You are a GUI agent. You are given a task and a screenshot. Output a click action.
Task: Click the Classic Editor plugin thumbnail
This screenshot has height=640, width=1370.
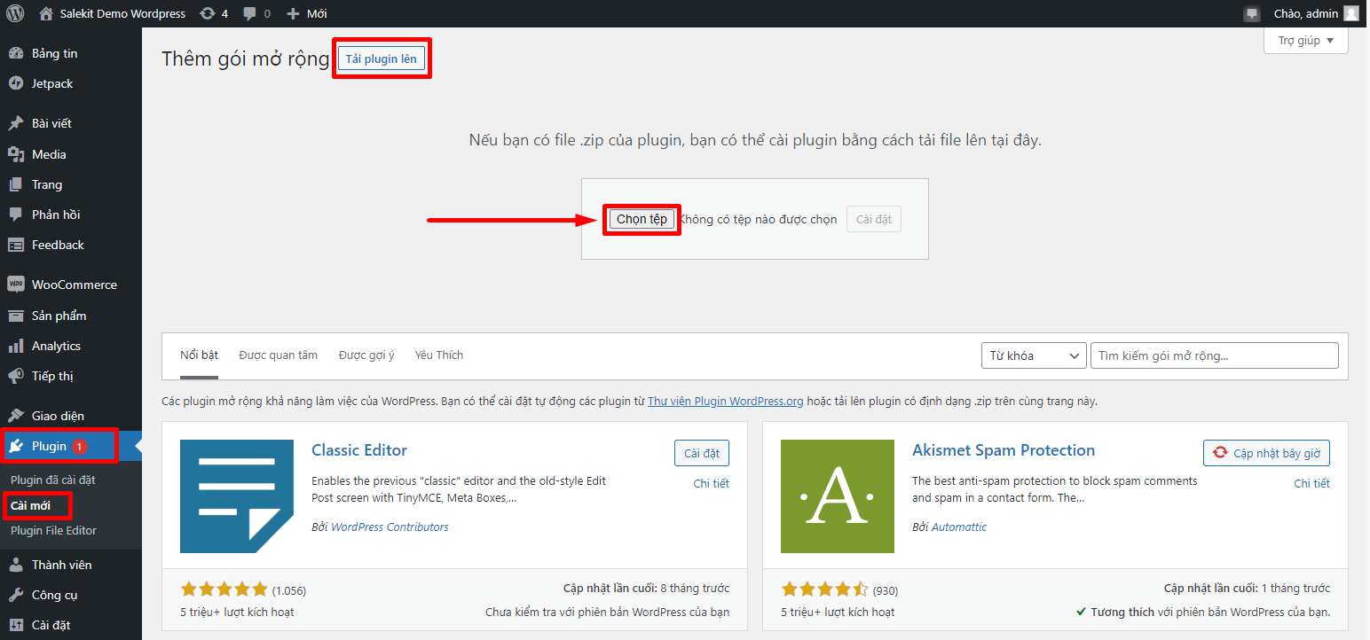point(236,496)
